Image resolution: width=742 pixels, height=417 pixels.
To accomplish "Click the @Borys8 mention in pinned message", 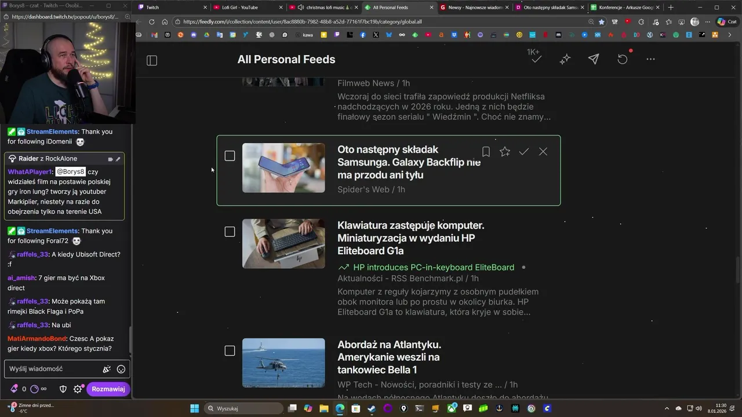I will pyautogui.click(x=71, y=172).
